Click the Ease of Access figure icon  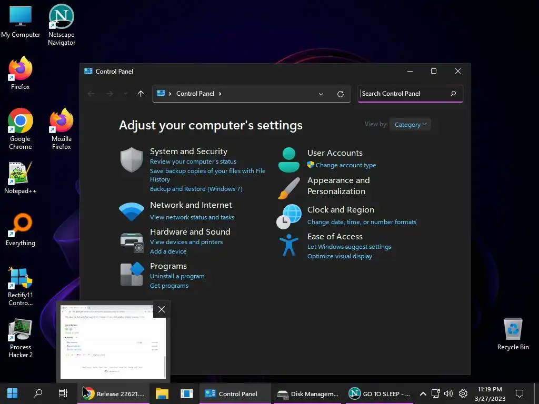[289, 245]
